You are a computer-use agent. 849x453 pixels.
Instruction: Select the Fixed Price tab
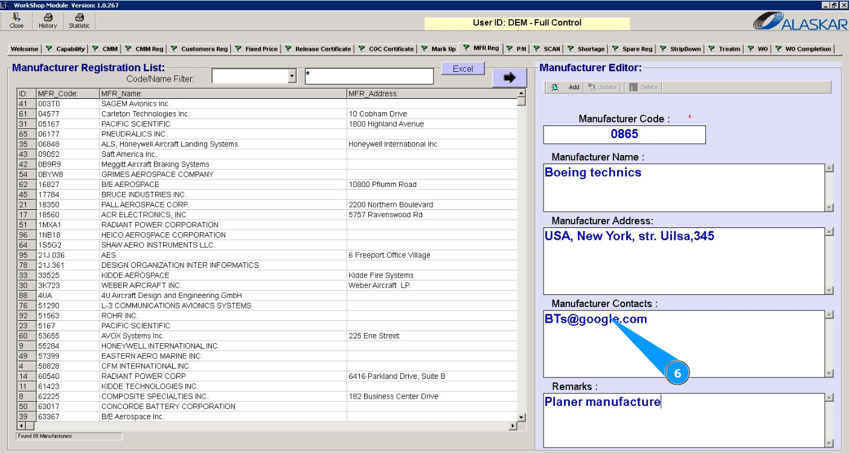257,49
